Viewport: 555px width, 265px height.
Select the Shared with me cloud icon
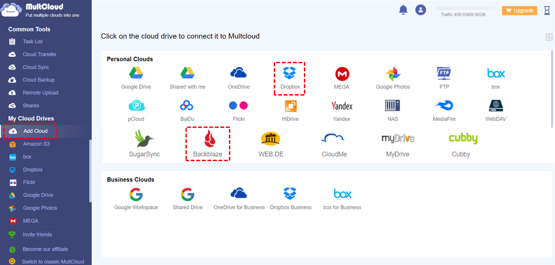187,78
